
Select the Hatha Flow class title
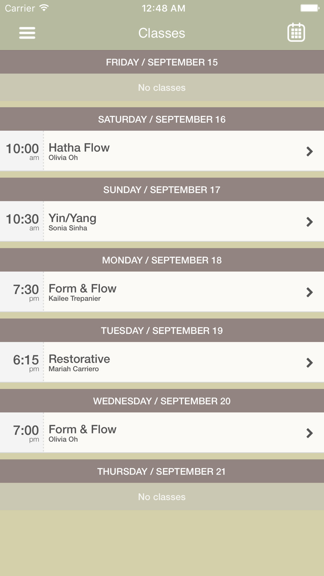(x=79, y=148)
